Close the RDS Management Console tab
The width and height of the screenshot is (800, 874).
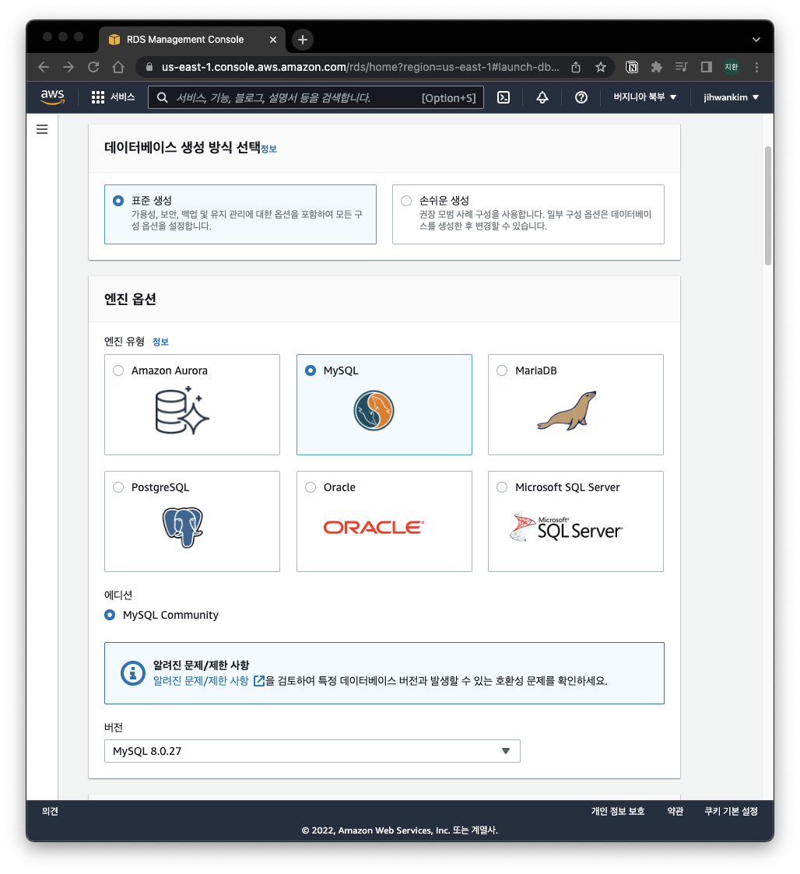coord(273,40)
